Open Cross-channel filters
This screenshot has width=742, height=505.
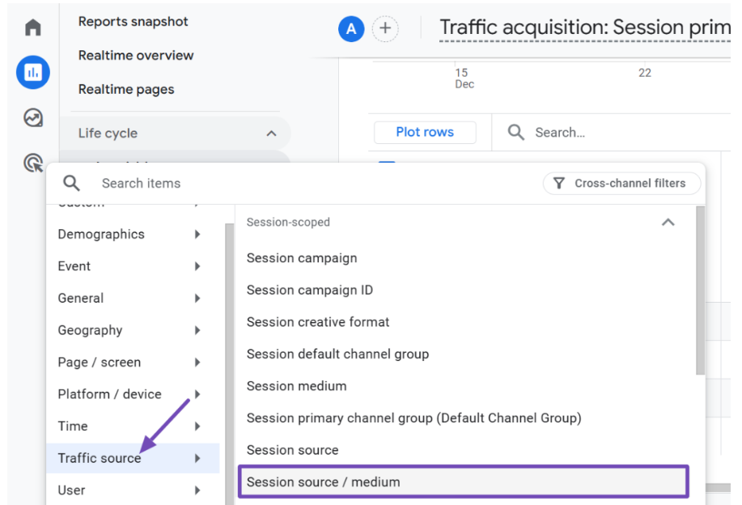coord(621,184)
